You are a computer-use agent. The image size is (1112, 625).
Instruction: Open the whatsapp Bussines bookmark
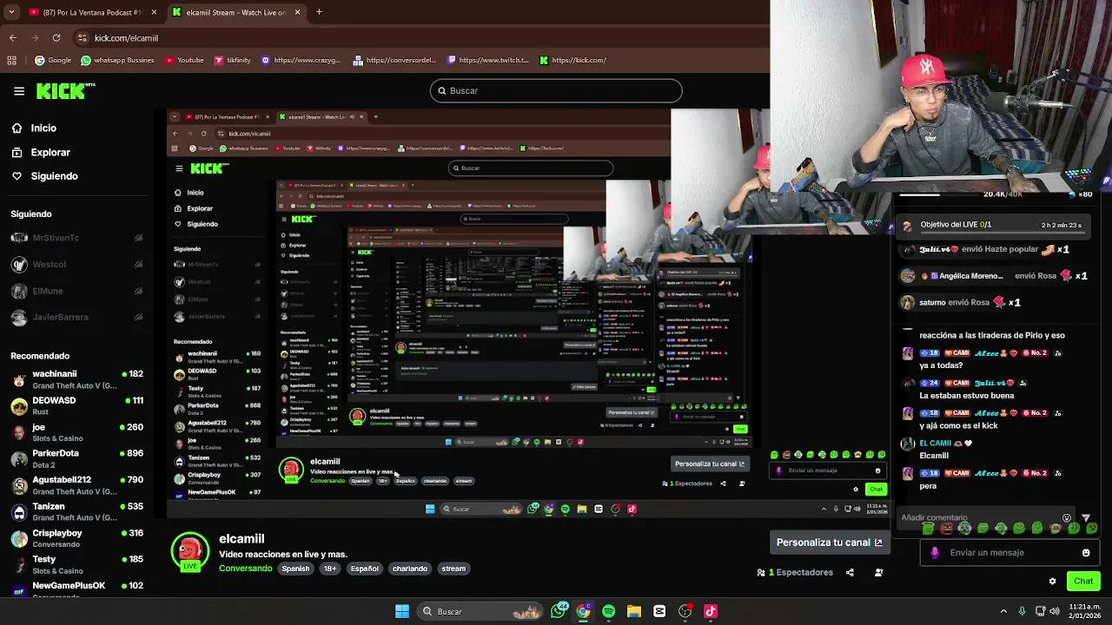(117, 60)
